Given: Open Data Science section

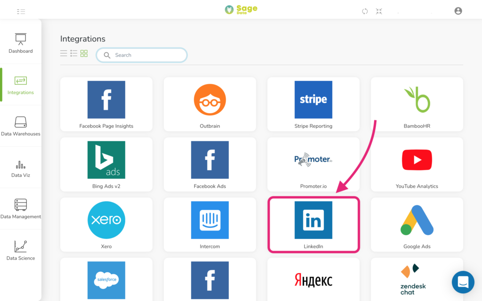Looking at the screenshot, I should coord(21,250).
